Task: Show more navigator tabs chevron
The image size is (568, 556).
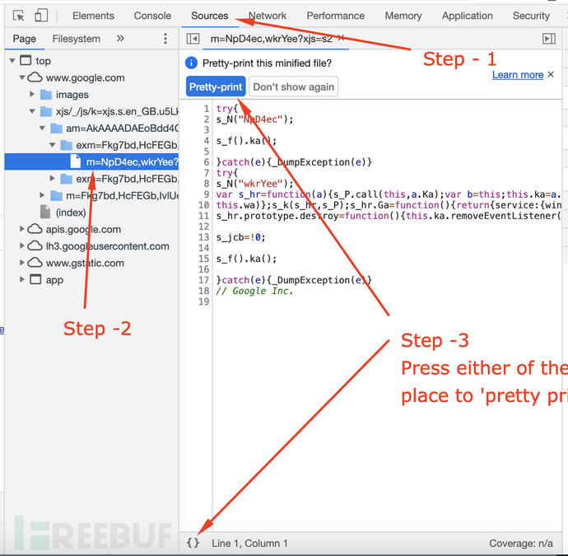Action: [120, 39]
